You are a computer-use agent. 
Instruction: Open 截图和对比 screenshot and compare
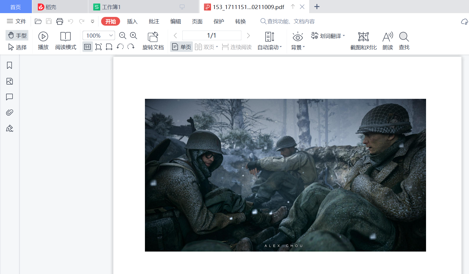coord(363,41)
